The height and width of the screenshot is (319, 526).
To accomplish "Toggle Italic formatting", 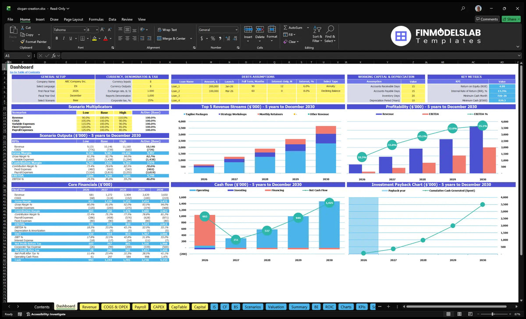I will [x=63, y=39].
